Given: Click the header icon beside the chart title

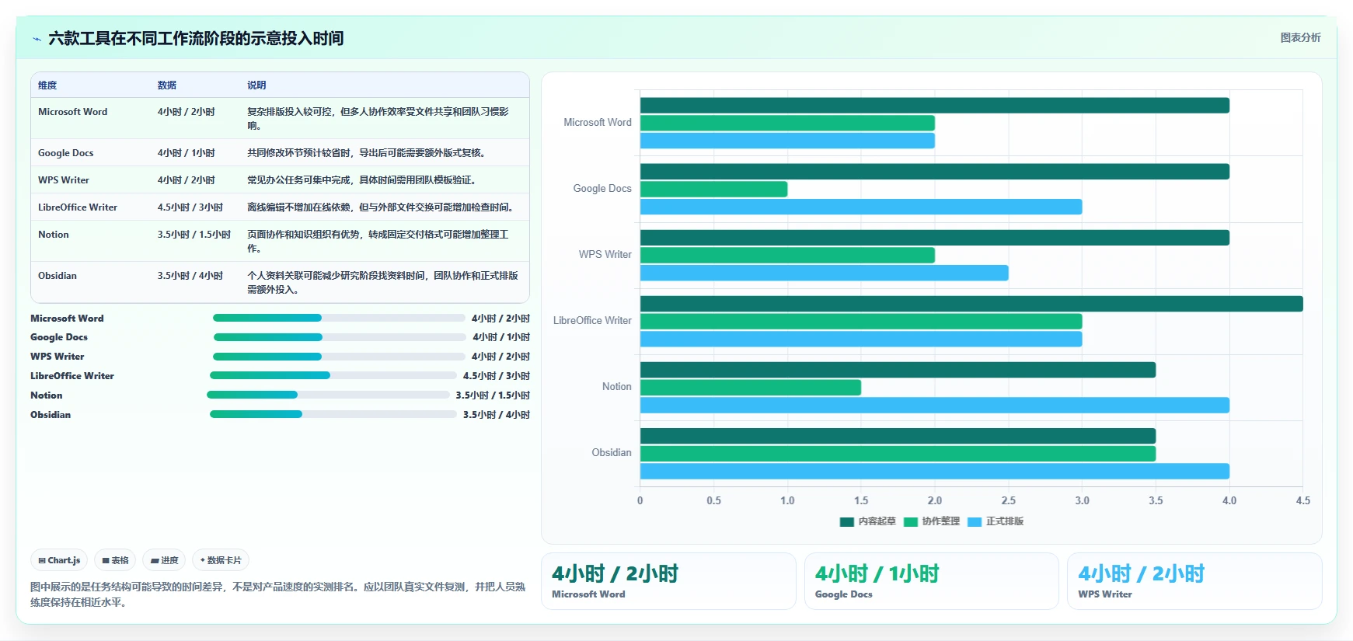Looking at the screenshot, I should tap(37, 39).
